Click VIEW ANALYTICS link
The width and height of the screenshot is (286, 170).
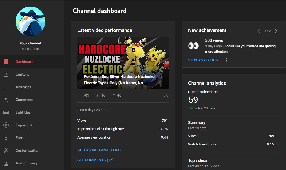point(203,60)
